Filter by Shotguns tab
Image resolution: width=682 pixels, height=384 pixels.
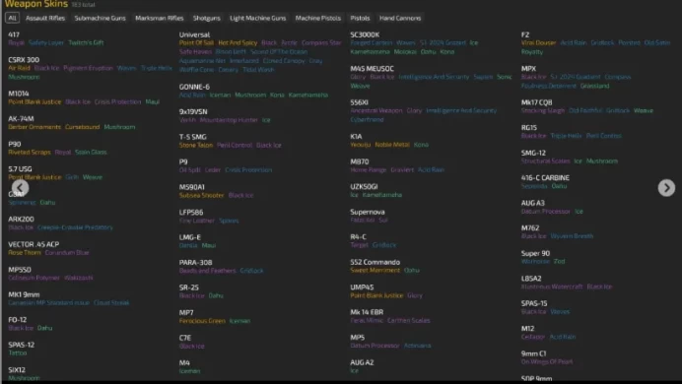[x=207, y=18]
